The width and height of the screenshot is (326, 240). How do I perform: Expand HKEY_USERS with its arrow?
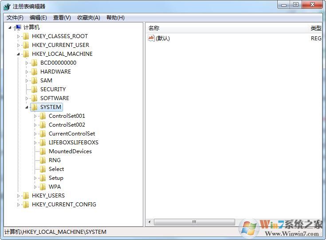pos(18,196)
